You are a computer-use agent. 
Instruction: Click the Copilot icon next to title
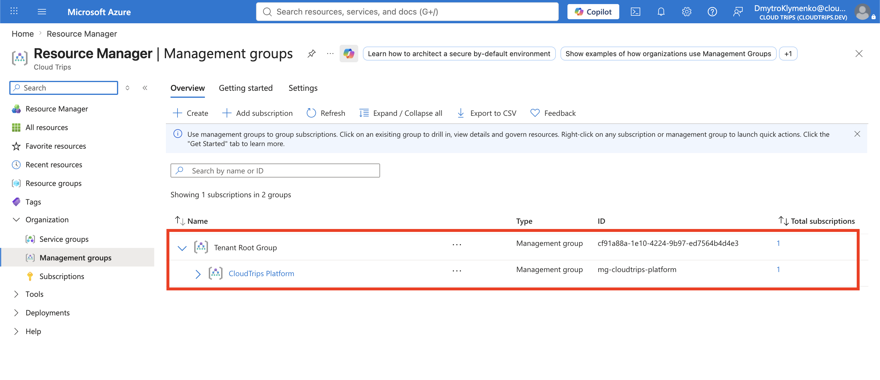(x=348, y=54)
